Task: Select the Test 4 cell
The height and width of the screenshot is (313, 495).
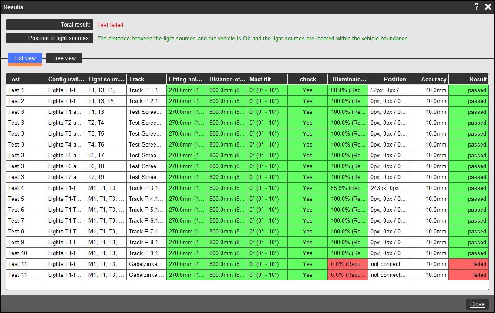Action: (26, 188)
